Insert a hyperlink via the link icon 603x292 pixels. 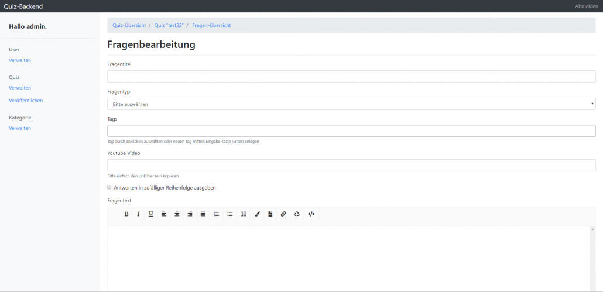pyautogui.click(x=283, y=214)
